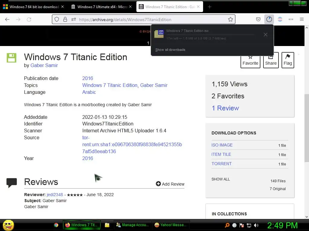This screenshot has width=309, height=231.
Task: Open Manage Accounts taskbar window
Action: 132,225
